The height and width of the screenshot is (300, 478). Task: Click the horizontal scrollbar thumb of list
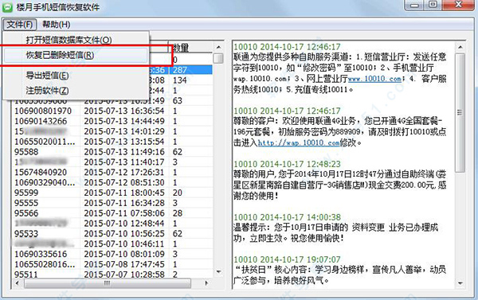(x=108, y=283)
